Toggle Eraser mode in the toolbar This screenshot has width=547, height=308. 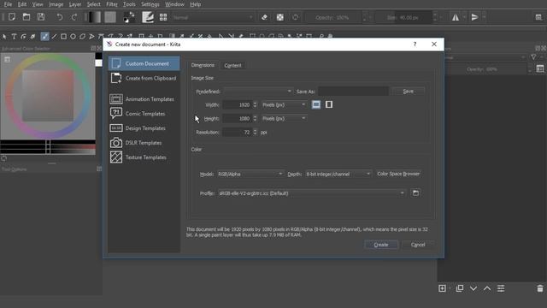264,17
